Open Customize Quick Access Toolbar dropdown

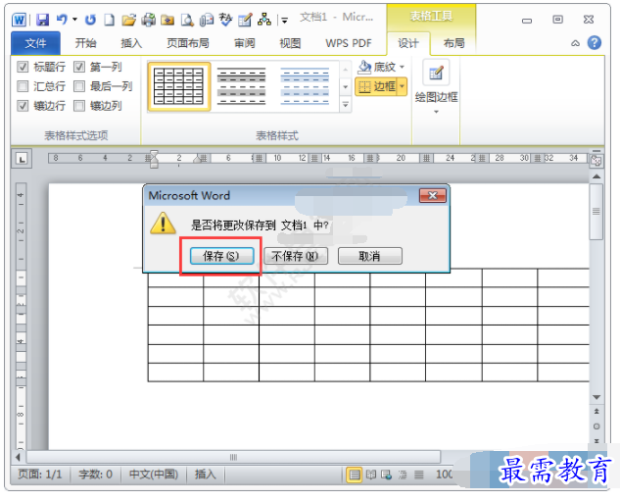coord(284,20)
